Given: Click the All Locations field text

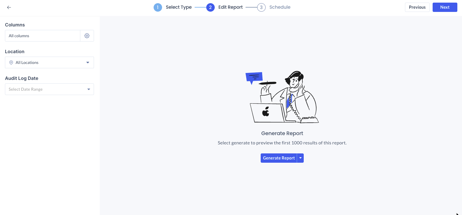Looking at the screenshot, I should click(x=27, y=62).
